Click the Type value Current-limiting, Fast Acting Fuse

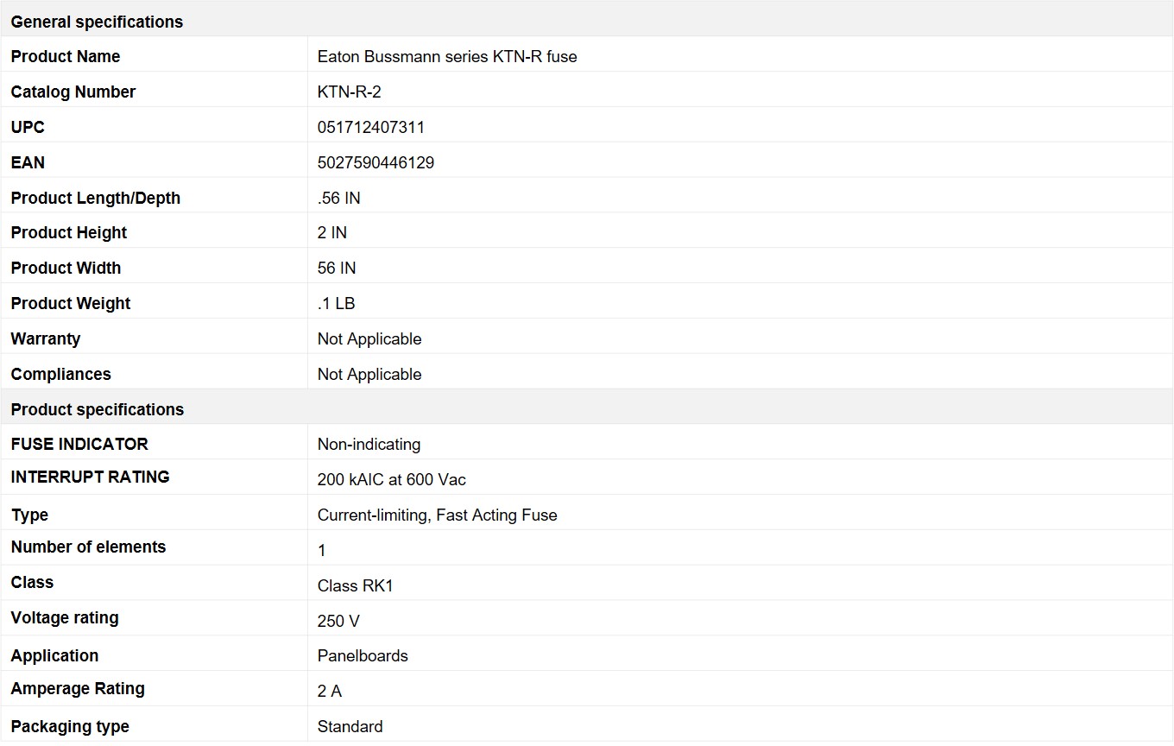(x=438, y=515)
